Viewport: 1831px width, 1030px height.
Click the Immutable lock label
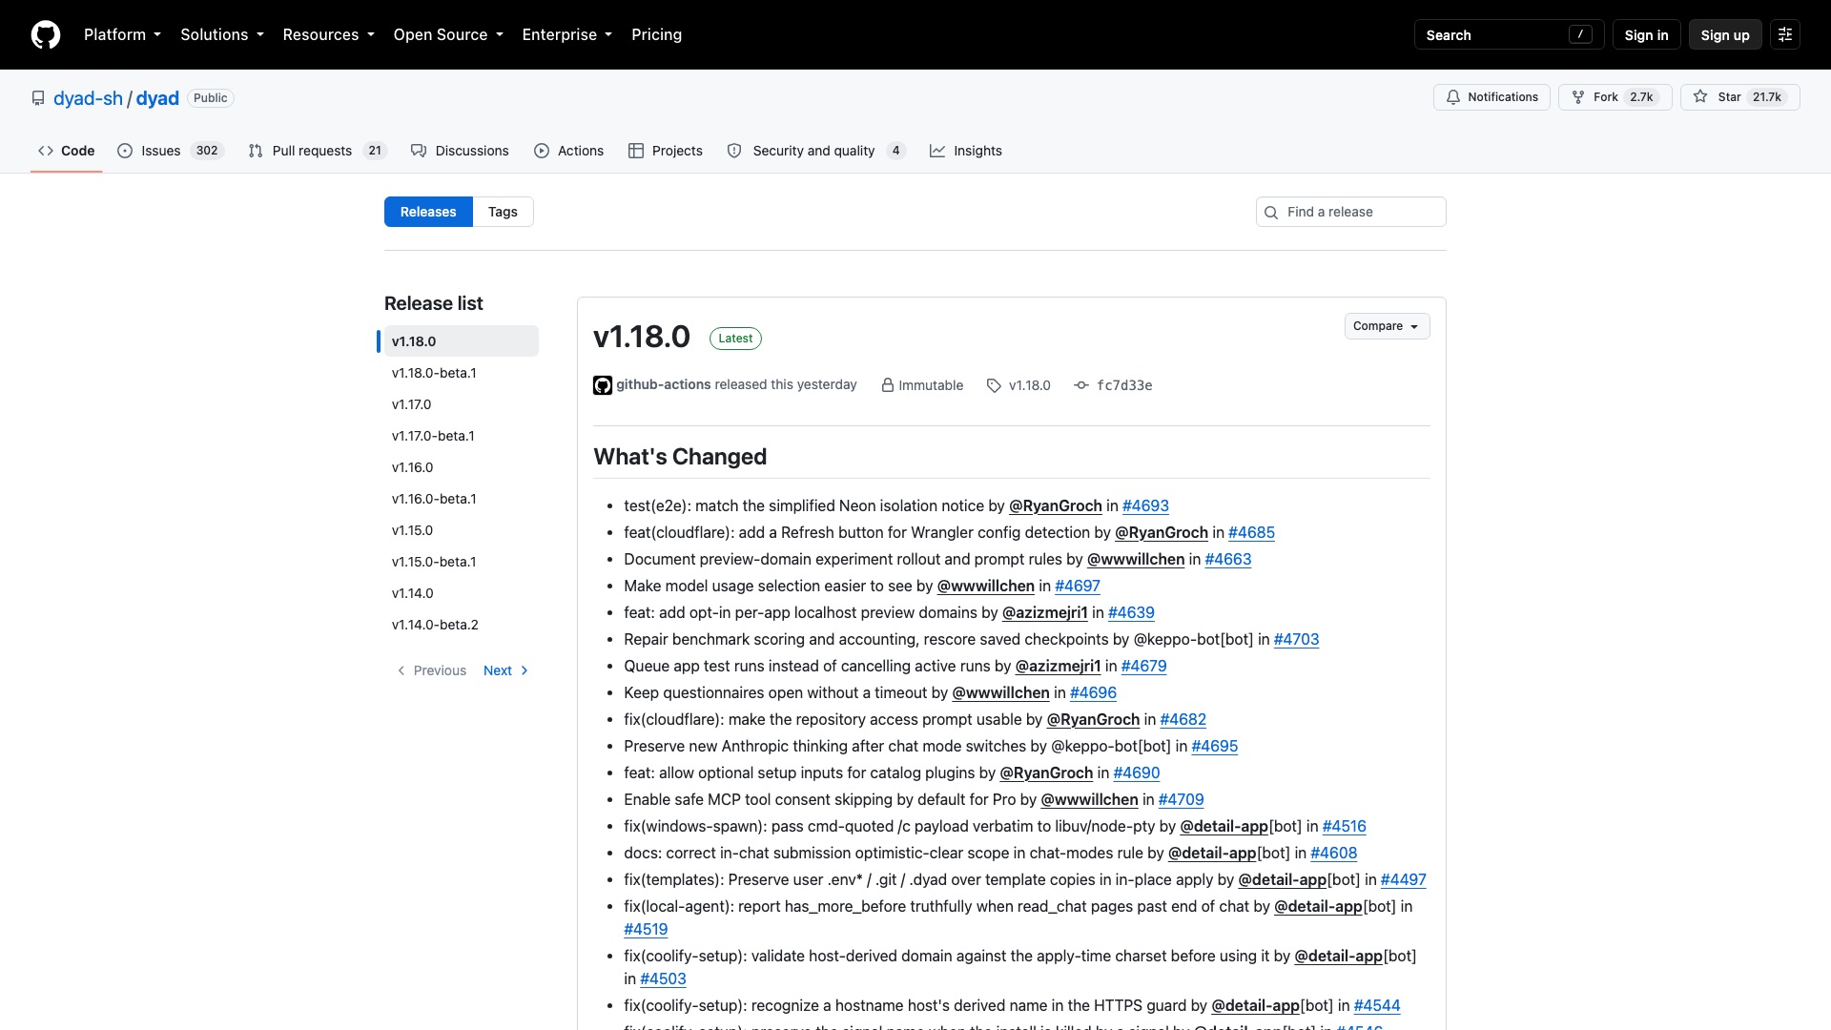tap(922, 385)
